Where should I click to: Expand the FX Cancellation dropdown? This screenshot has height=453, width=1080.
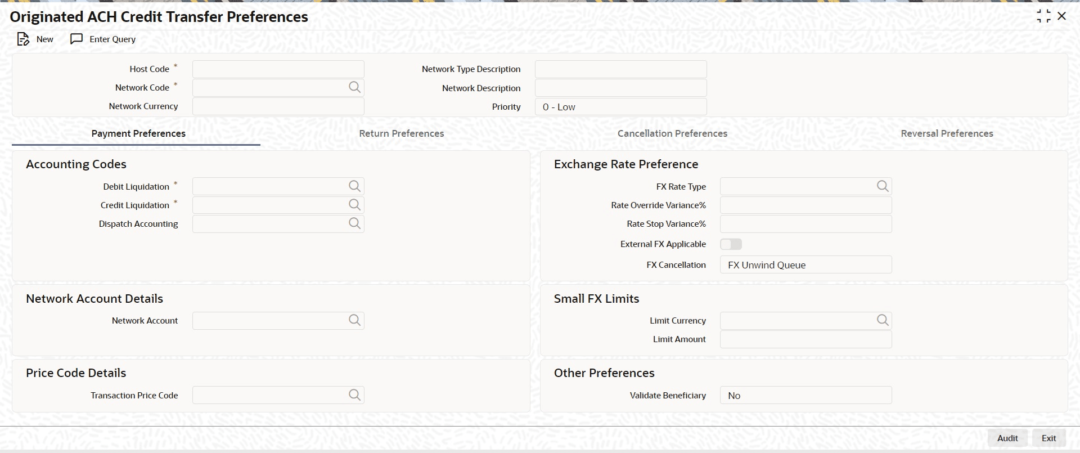pyautogui.click(x=805, y=265)
